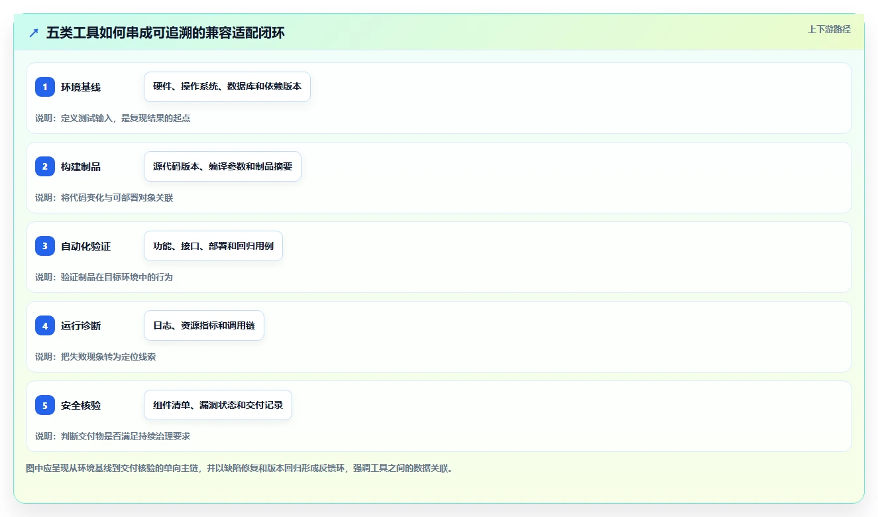
Task: Click the number 3 badge for 自动化验证
Action: [45, 246]
